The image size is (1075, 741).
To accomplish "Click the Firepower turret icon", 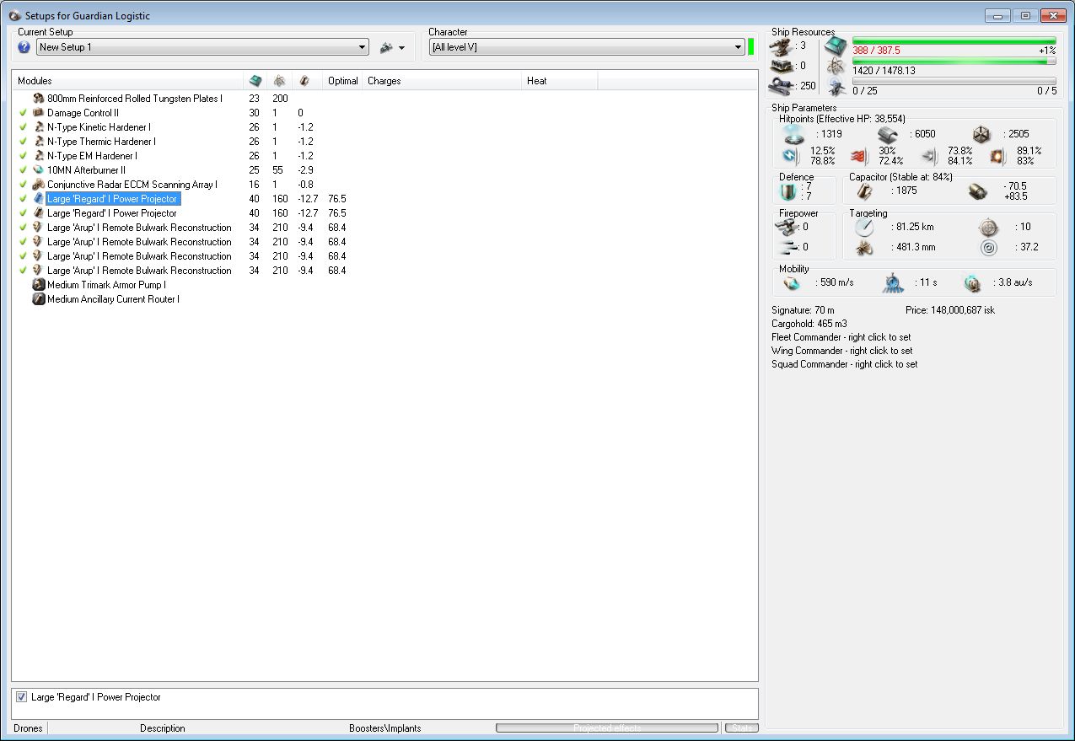I will [x=787, y=227].
